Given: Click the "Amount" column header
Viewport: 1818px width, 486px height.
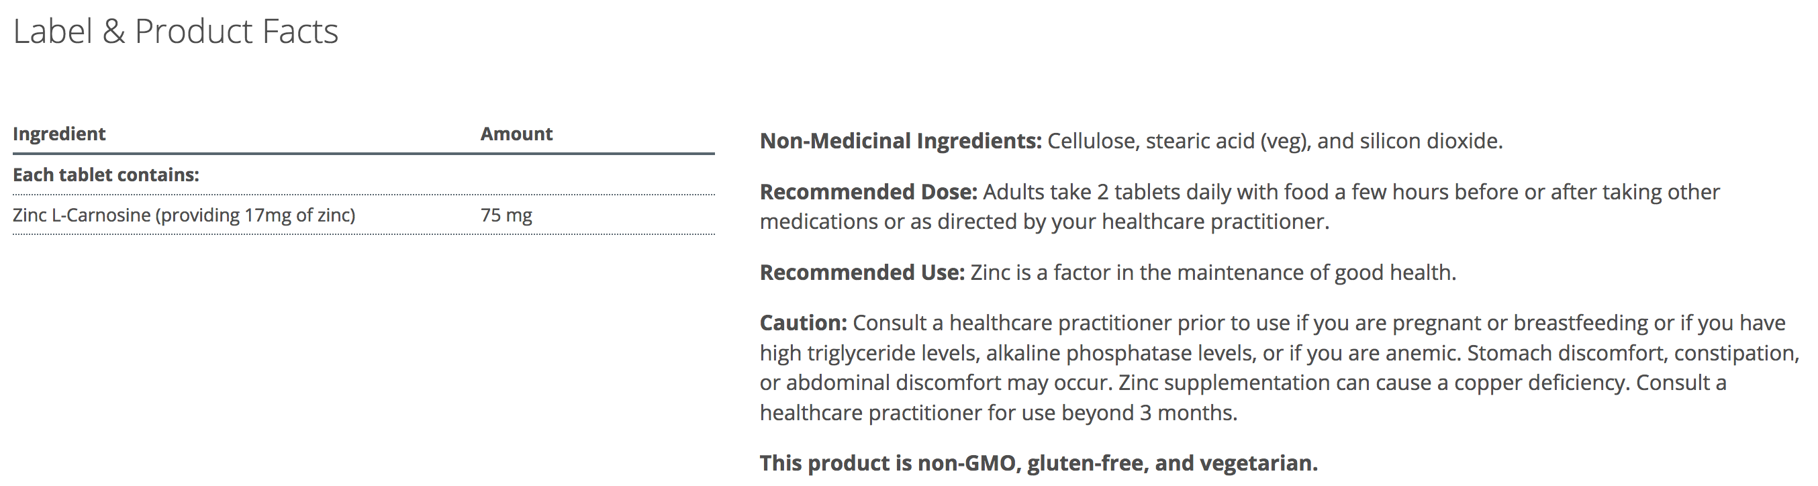Looking at the screenshot, I should [516, 134].
